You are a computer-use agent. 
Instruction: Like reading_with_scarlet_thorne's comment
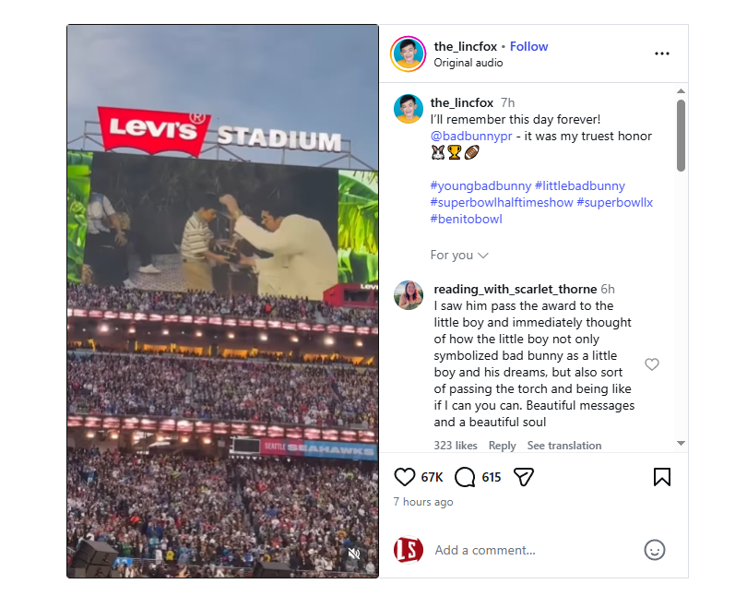pos(651,364)
